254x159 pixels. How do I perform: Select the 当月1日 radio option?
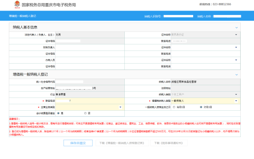174,107
